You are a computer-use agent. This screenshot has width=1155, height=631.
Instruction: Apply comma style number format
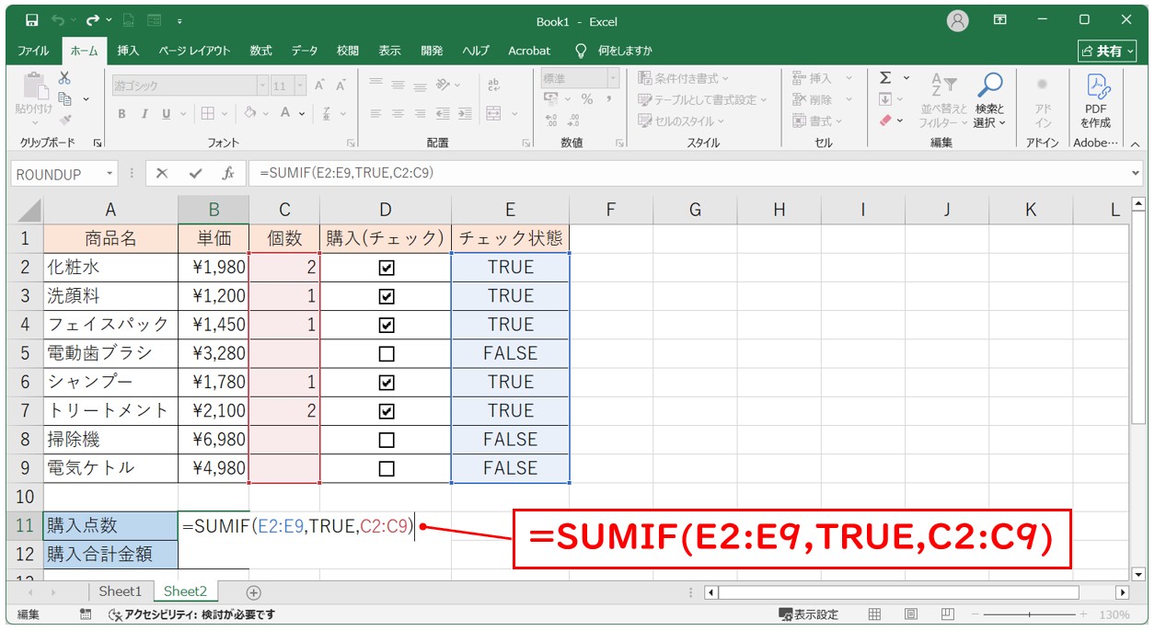(608, 98)
